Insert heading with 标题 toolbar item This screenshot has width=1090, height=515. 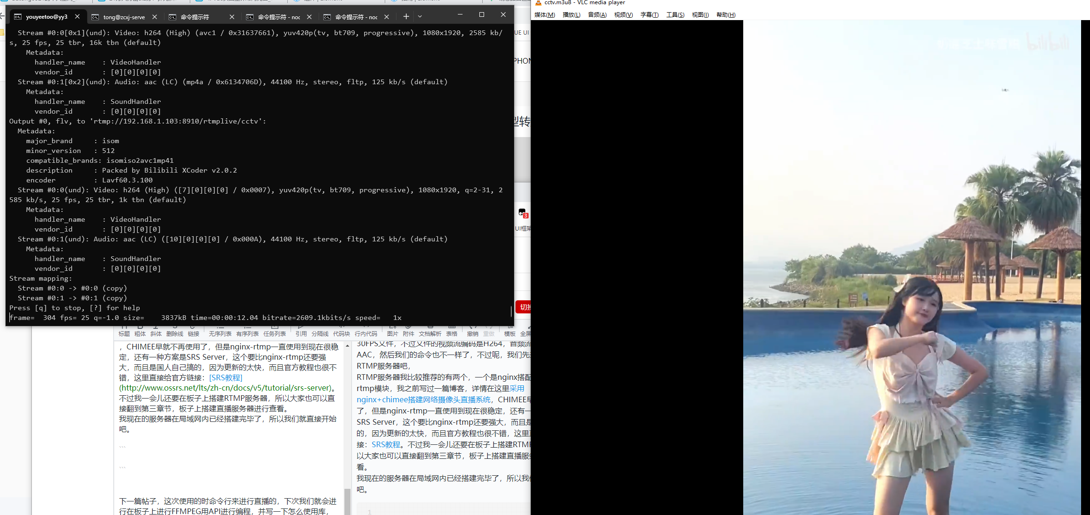(x=124, y=331)
